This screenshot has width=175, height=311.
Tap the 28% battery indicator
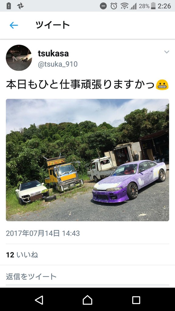coord(147,6)
